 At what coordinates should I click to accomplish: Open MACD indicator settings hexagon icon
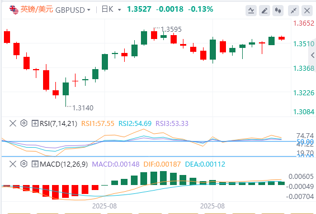pos(24,164)
